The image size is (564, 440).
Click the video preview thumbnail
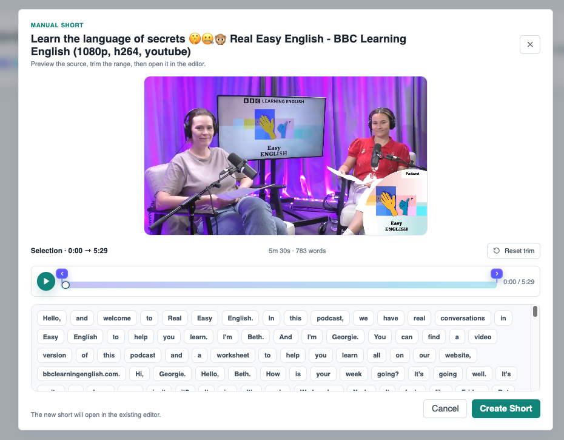(286, 155)
